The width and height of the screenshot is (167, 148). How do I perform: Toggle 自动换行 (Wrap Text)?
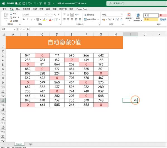[x=89, y=15]
